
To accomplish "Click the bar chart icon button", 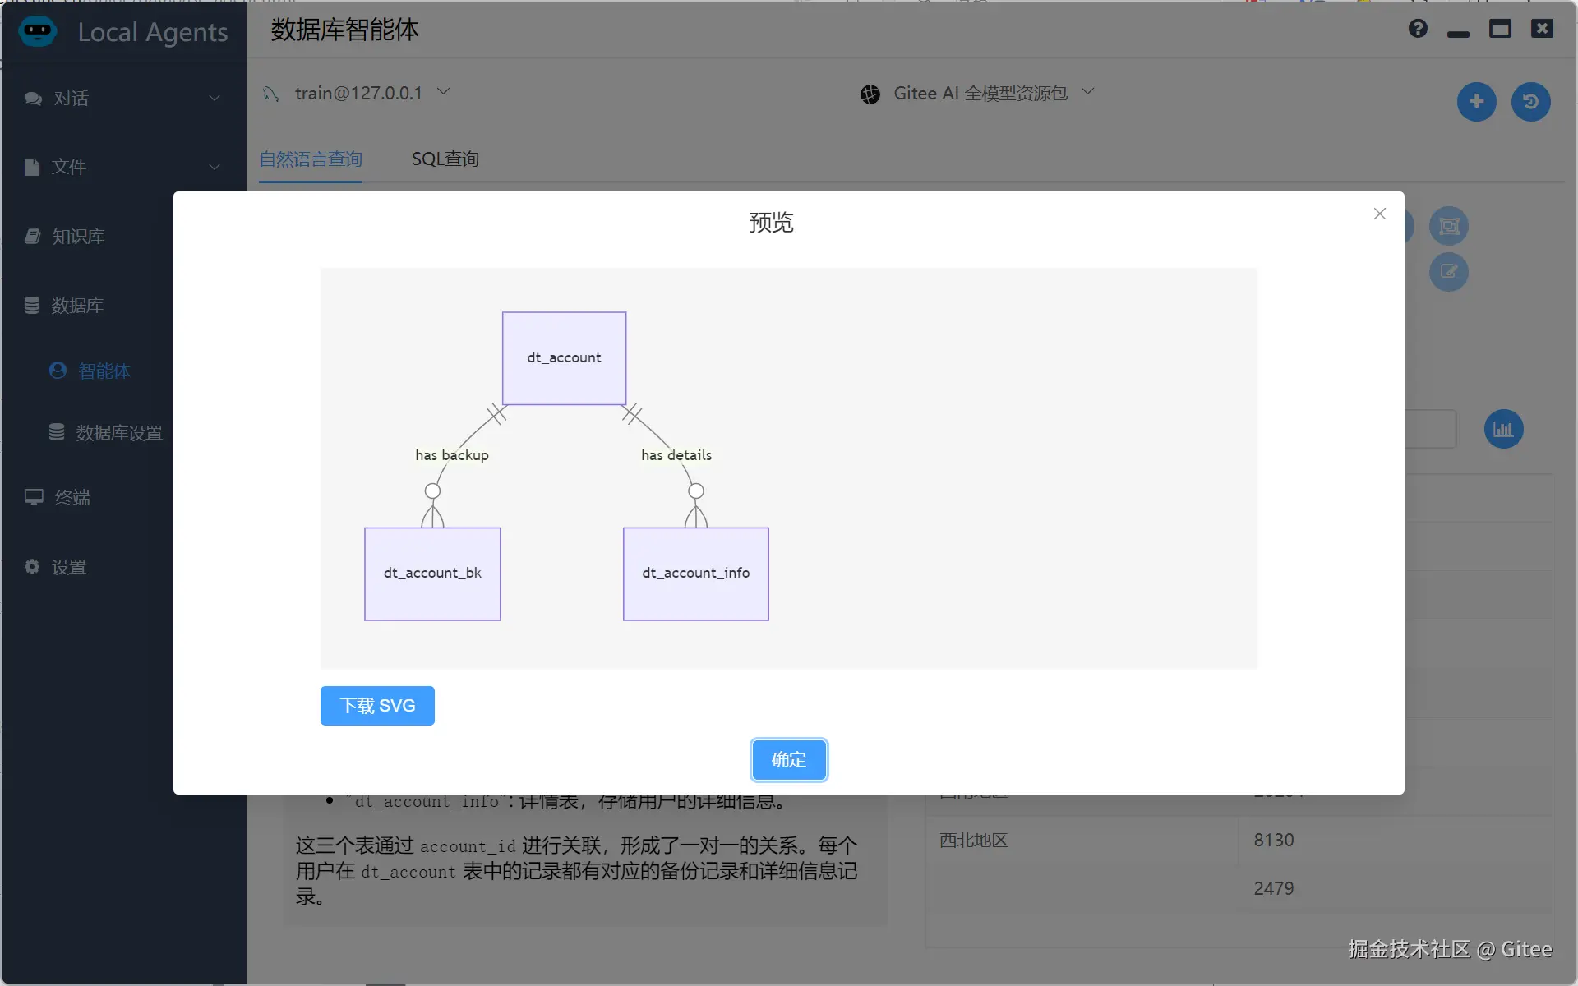I will [x=1503, y=430].
